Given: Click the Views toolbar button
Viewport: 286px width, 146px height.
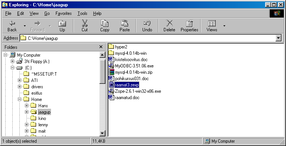Looking at the screenshot, I should 212,26.
